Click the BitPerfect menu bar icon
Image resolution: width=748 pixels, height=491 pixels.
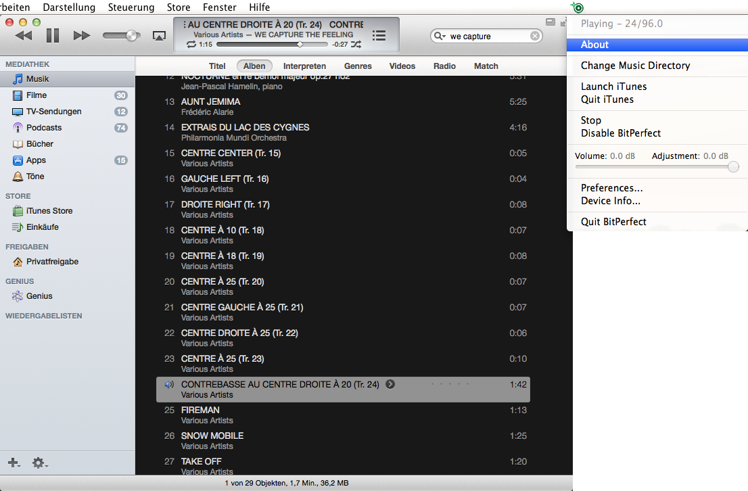(x=577, y=7)
